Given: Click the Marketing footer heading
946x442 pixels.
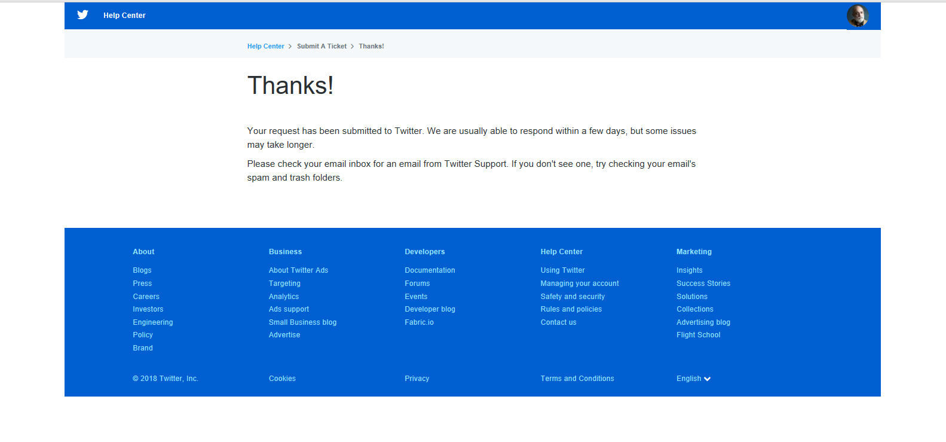Looking at the screenshot, I should [694, 252].
